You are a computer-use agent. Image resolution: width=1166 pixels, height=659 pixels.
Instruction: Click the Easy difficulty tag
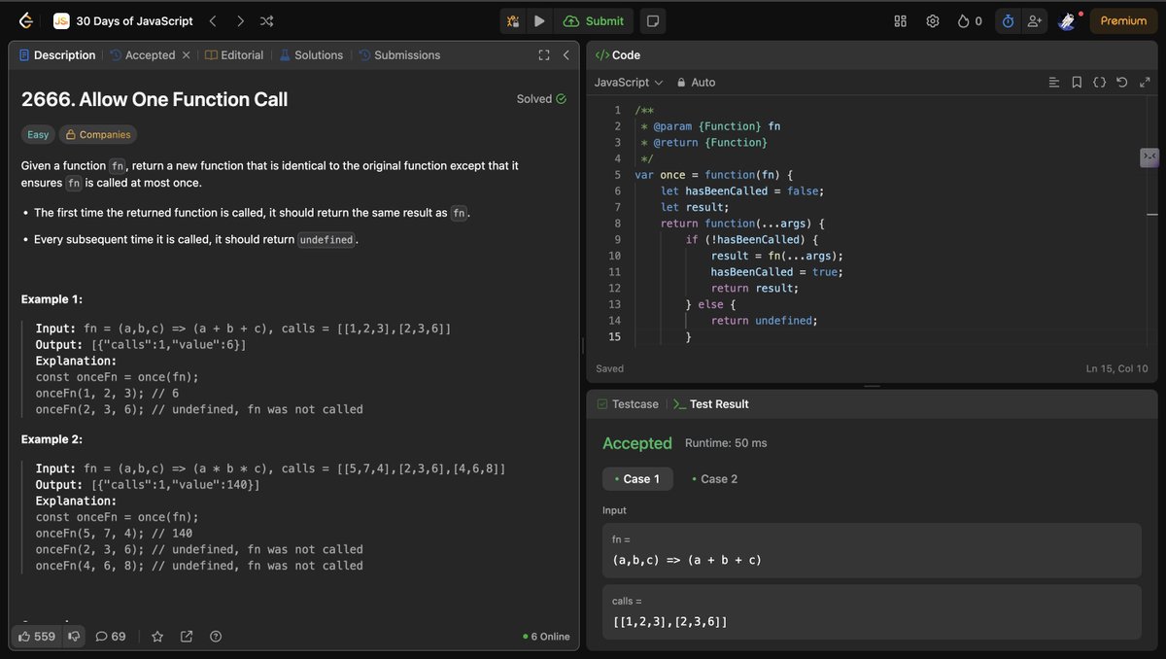click(x=38, y=135)
